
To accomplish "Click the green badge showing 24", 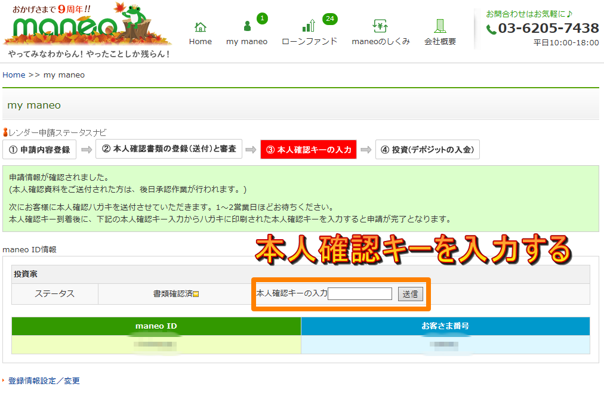I will click(x=330, y=18).
